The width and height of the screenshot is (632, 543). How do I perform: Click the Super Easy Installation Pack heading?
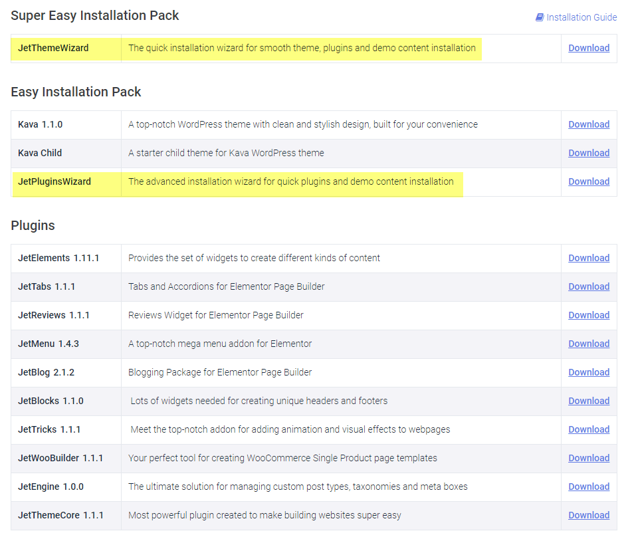[x=95, y=15]
